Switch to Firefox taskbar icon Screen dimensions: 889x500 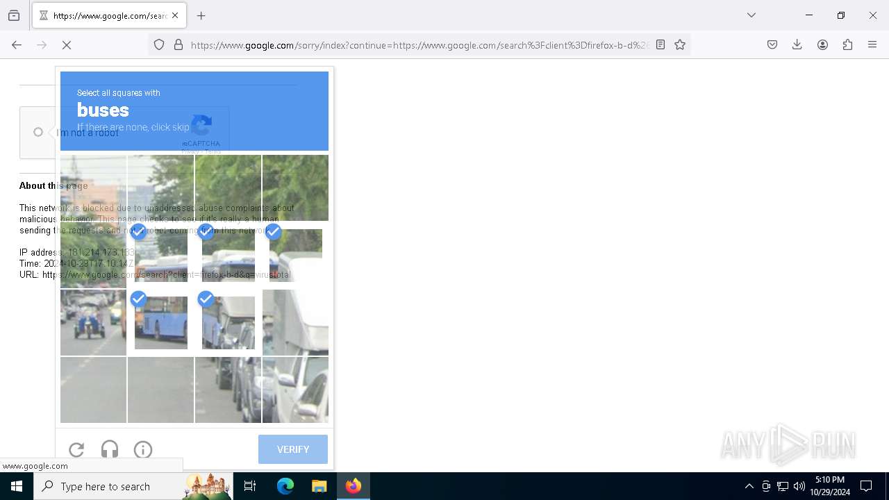354,486
